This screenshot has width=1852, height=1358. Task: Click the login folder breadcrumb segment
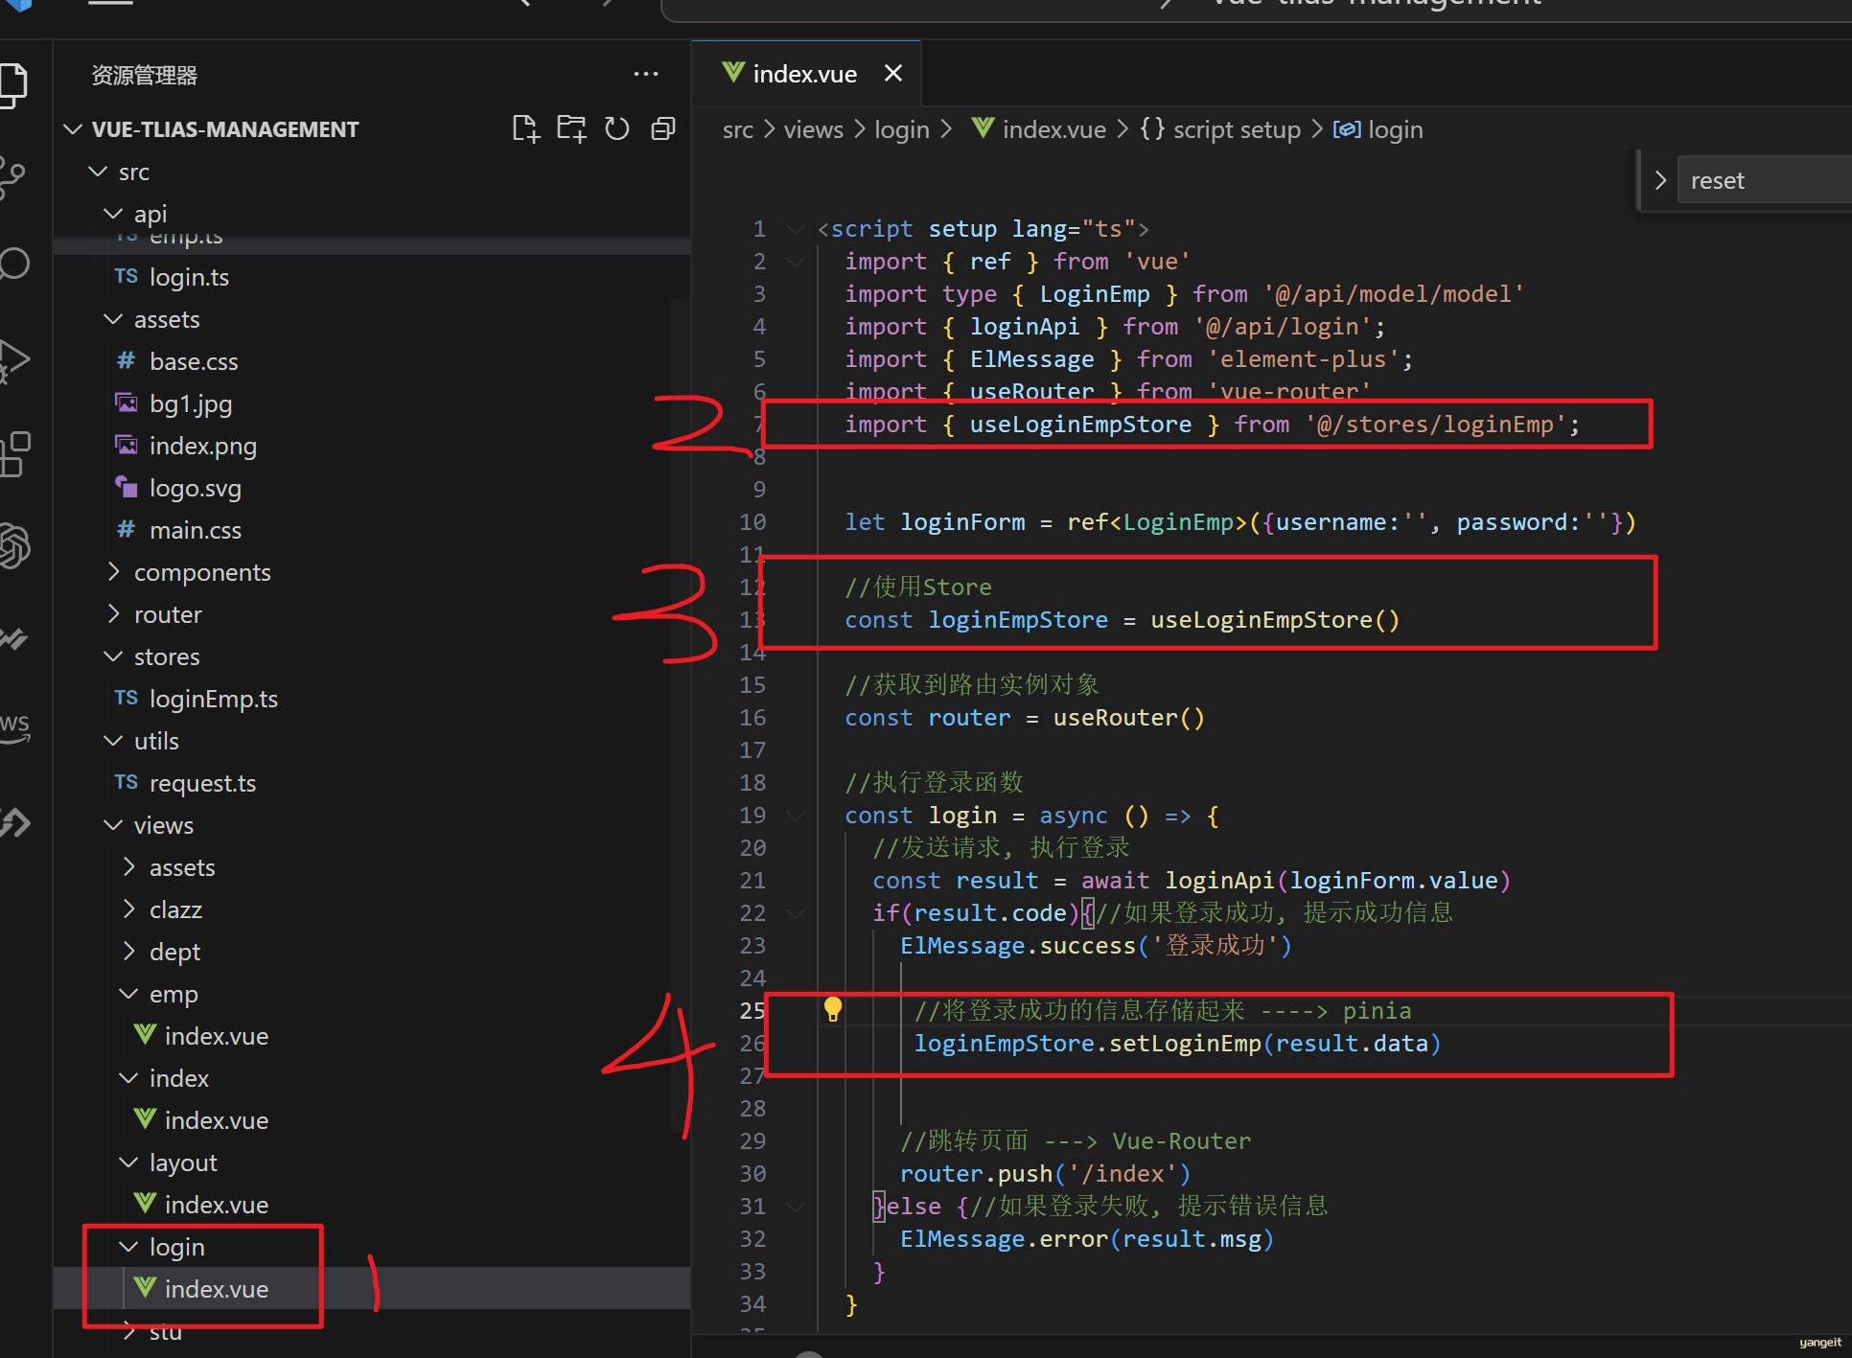[901, 129]
